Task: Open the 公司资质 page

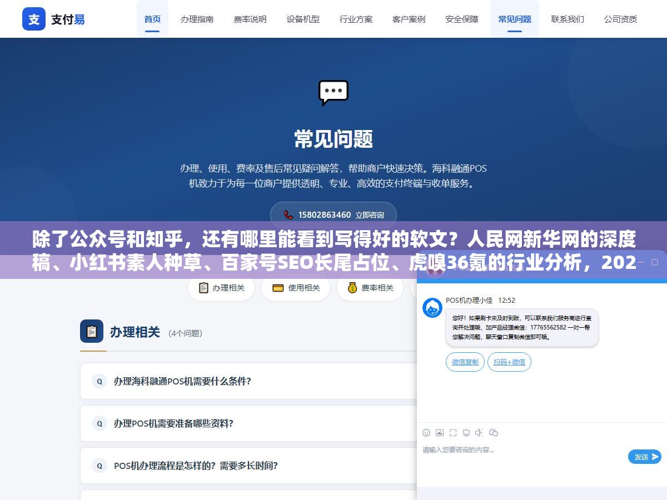Action: 621,19
